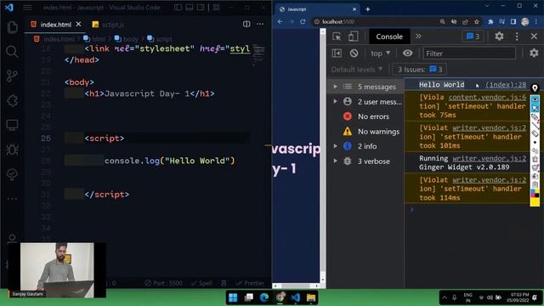This screenshot has height=306, width=544.
Task: Open the VS Code hamburger application menu
Action: [27, 8]
